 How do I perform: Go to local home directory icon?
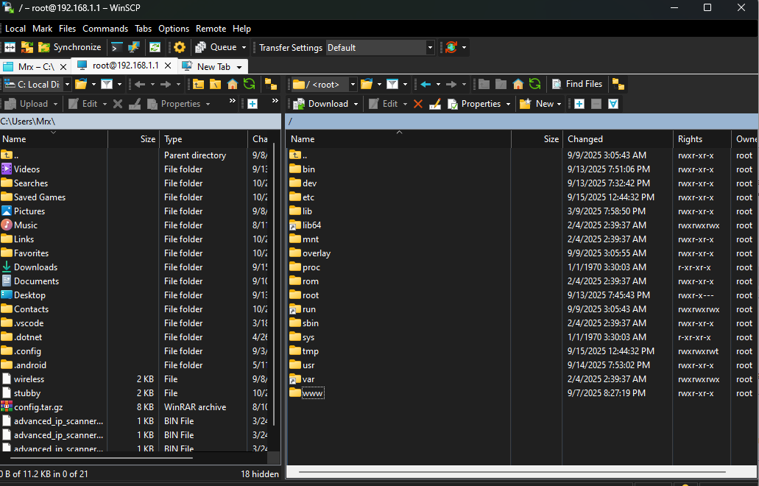(x=233, y=84)
